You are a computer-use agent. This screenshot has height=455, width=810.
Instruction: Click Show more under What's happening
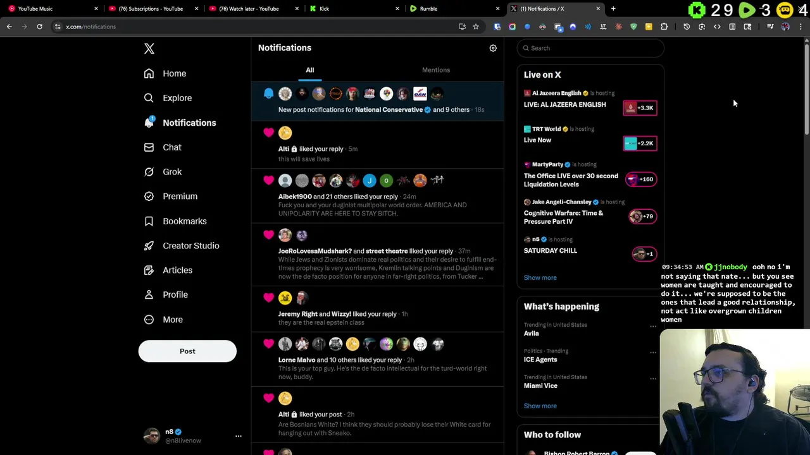pyautogui.click(x=540, y=406)
